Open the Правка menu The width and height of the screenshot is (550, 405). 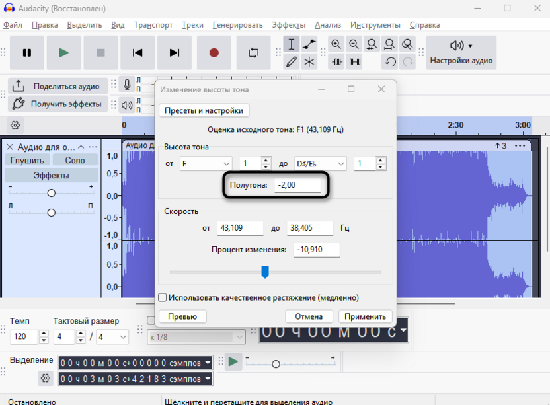44,25
